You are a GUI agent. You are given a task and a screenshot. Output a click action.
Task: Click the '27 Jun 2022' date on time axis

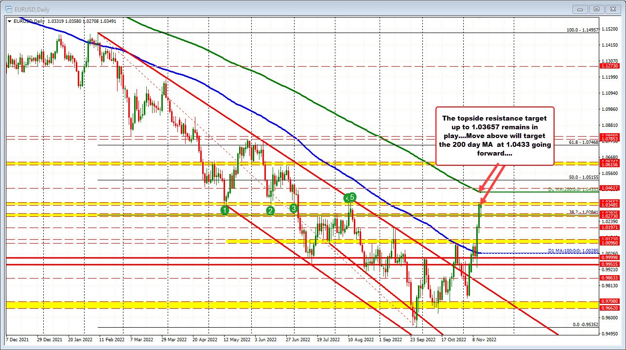pyautogui.click(x=298, y=339)
